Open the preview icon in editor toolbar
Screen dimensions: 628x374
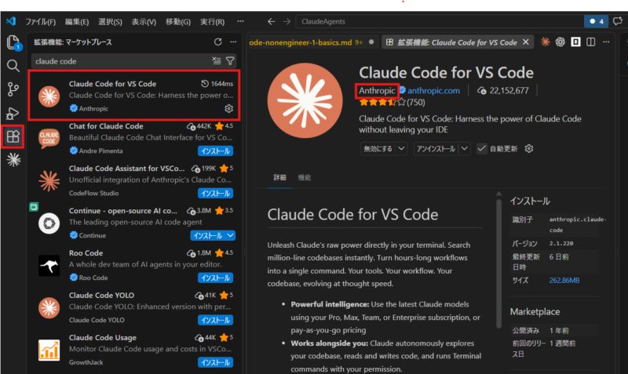click(575, 42)
